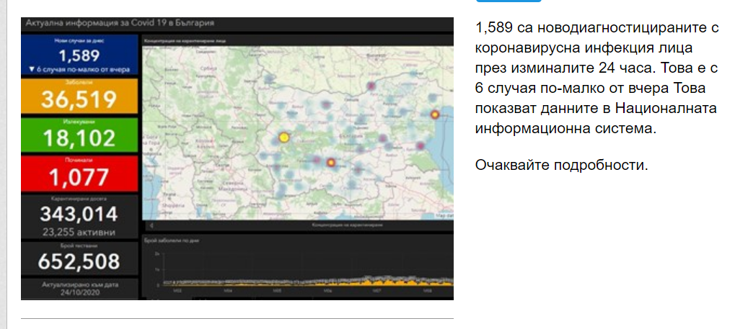Click the left arrow below the map
735x329 pixels.
(151, 225)
